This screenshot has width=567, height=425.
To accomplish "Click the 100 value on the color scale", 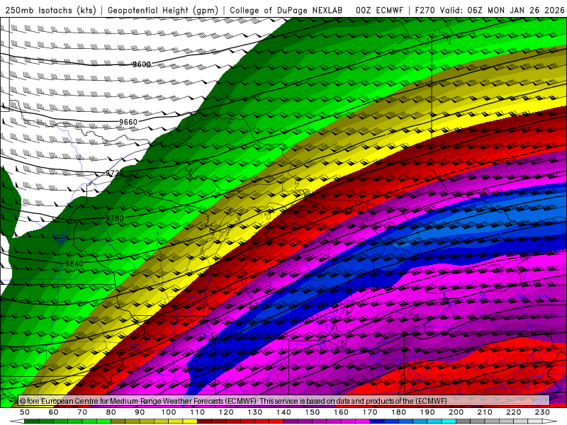I will (x=169, y=412).
